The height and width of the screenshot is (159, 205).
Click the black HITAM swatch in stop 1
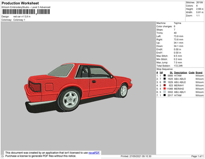click(165, 75)
